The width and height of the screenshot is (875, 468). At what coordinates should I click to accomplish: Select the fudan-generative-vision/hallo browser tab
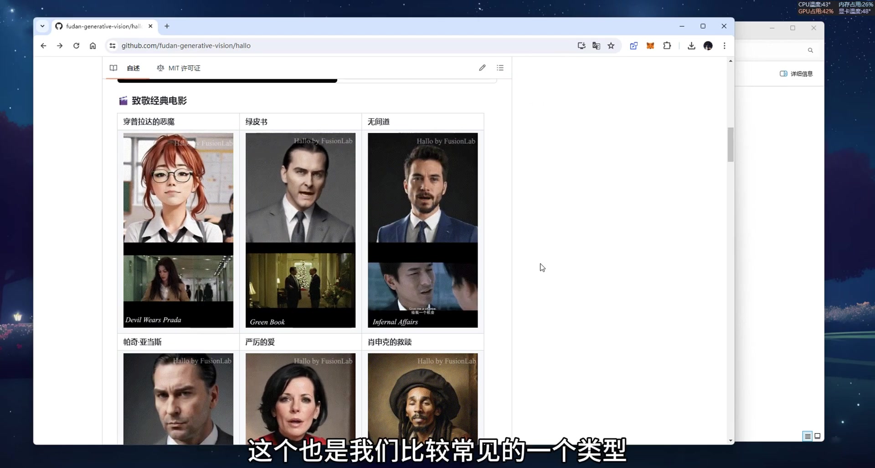tap(104, 26)
